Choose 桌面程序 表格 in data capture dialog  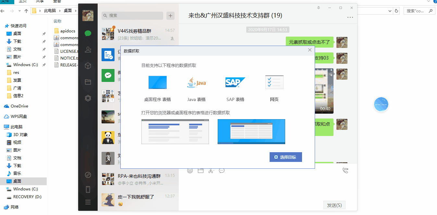(x=158, y=88)
